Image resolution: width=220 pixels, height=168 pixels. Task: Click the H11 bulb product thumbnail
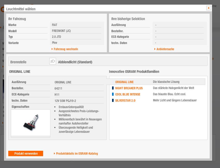point(30,123)
